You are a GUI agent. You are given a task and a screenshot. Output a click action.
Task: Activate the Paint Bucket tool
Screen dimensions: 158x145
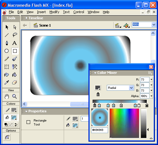(14, 75)
